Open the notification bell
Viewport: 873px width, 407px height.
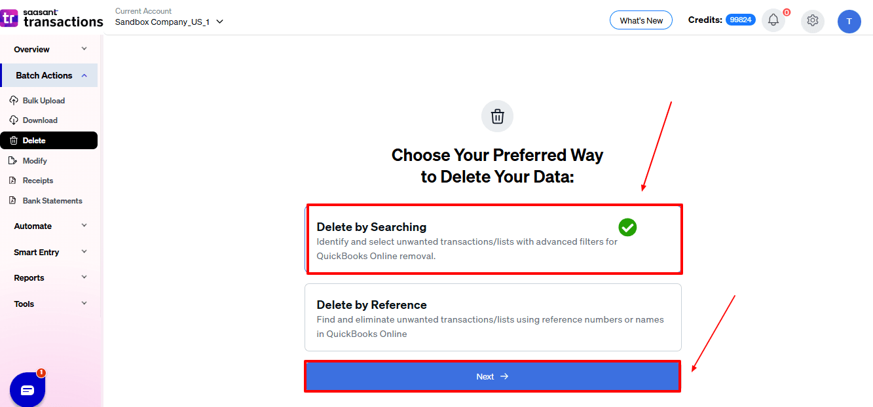pyautogui.click(x=773, y=20)
